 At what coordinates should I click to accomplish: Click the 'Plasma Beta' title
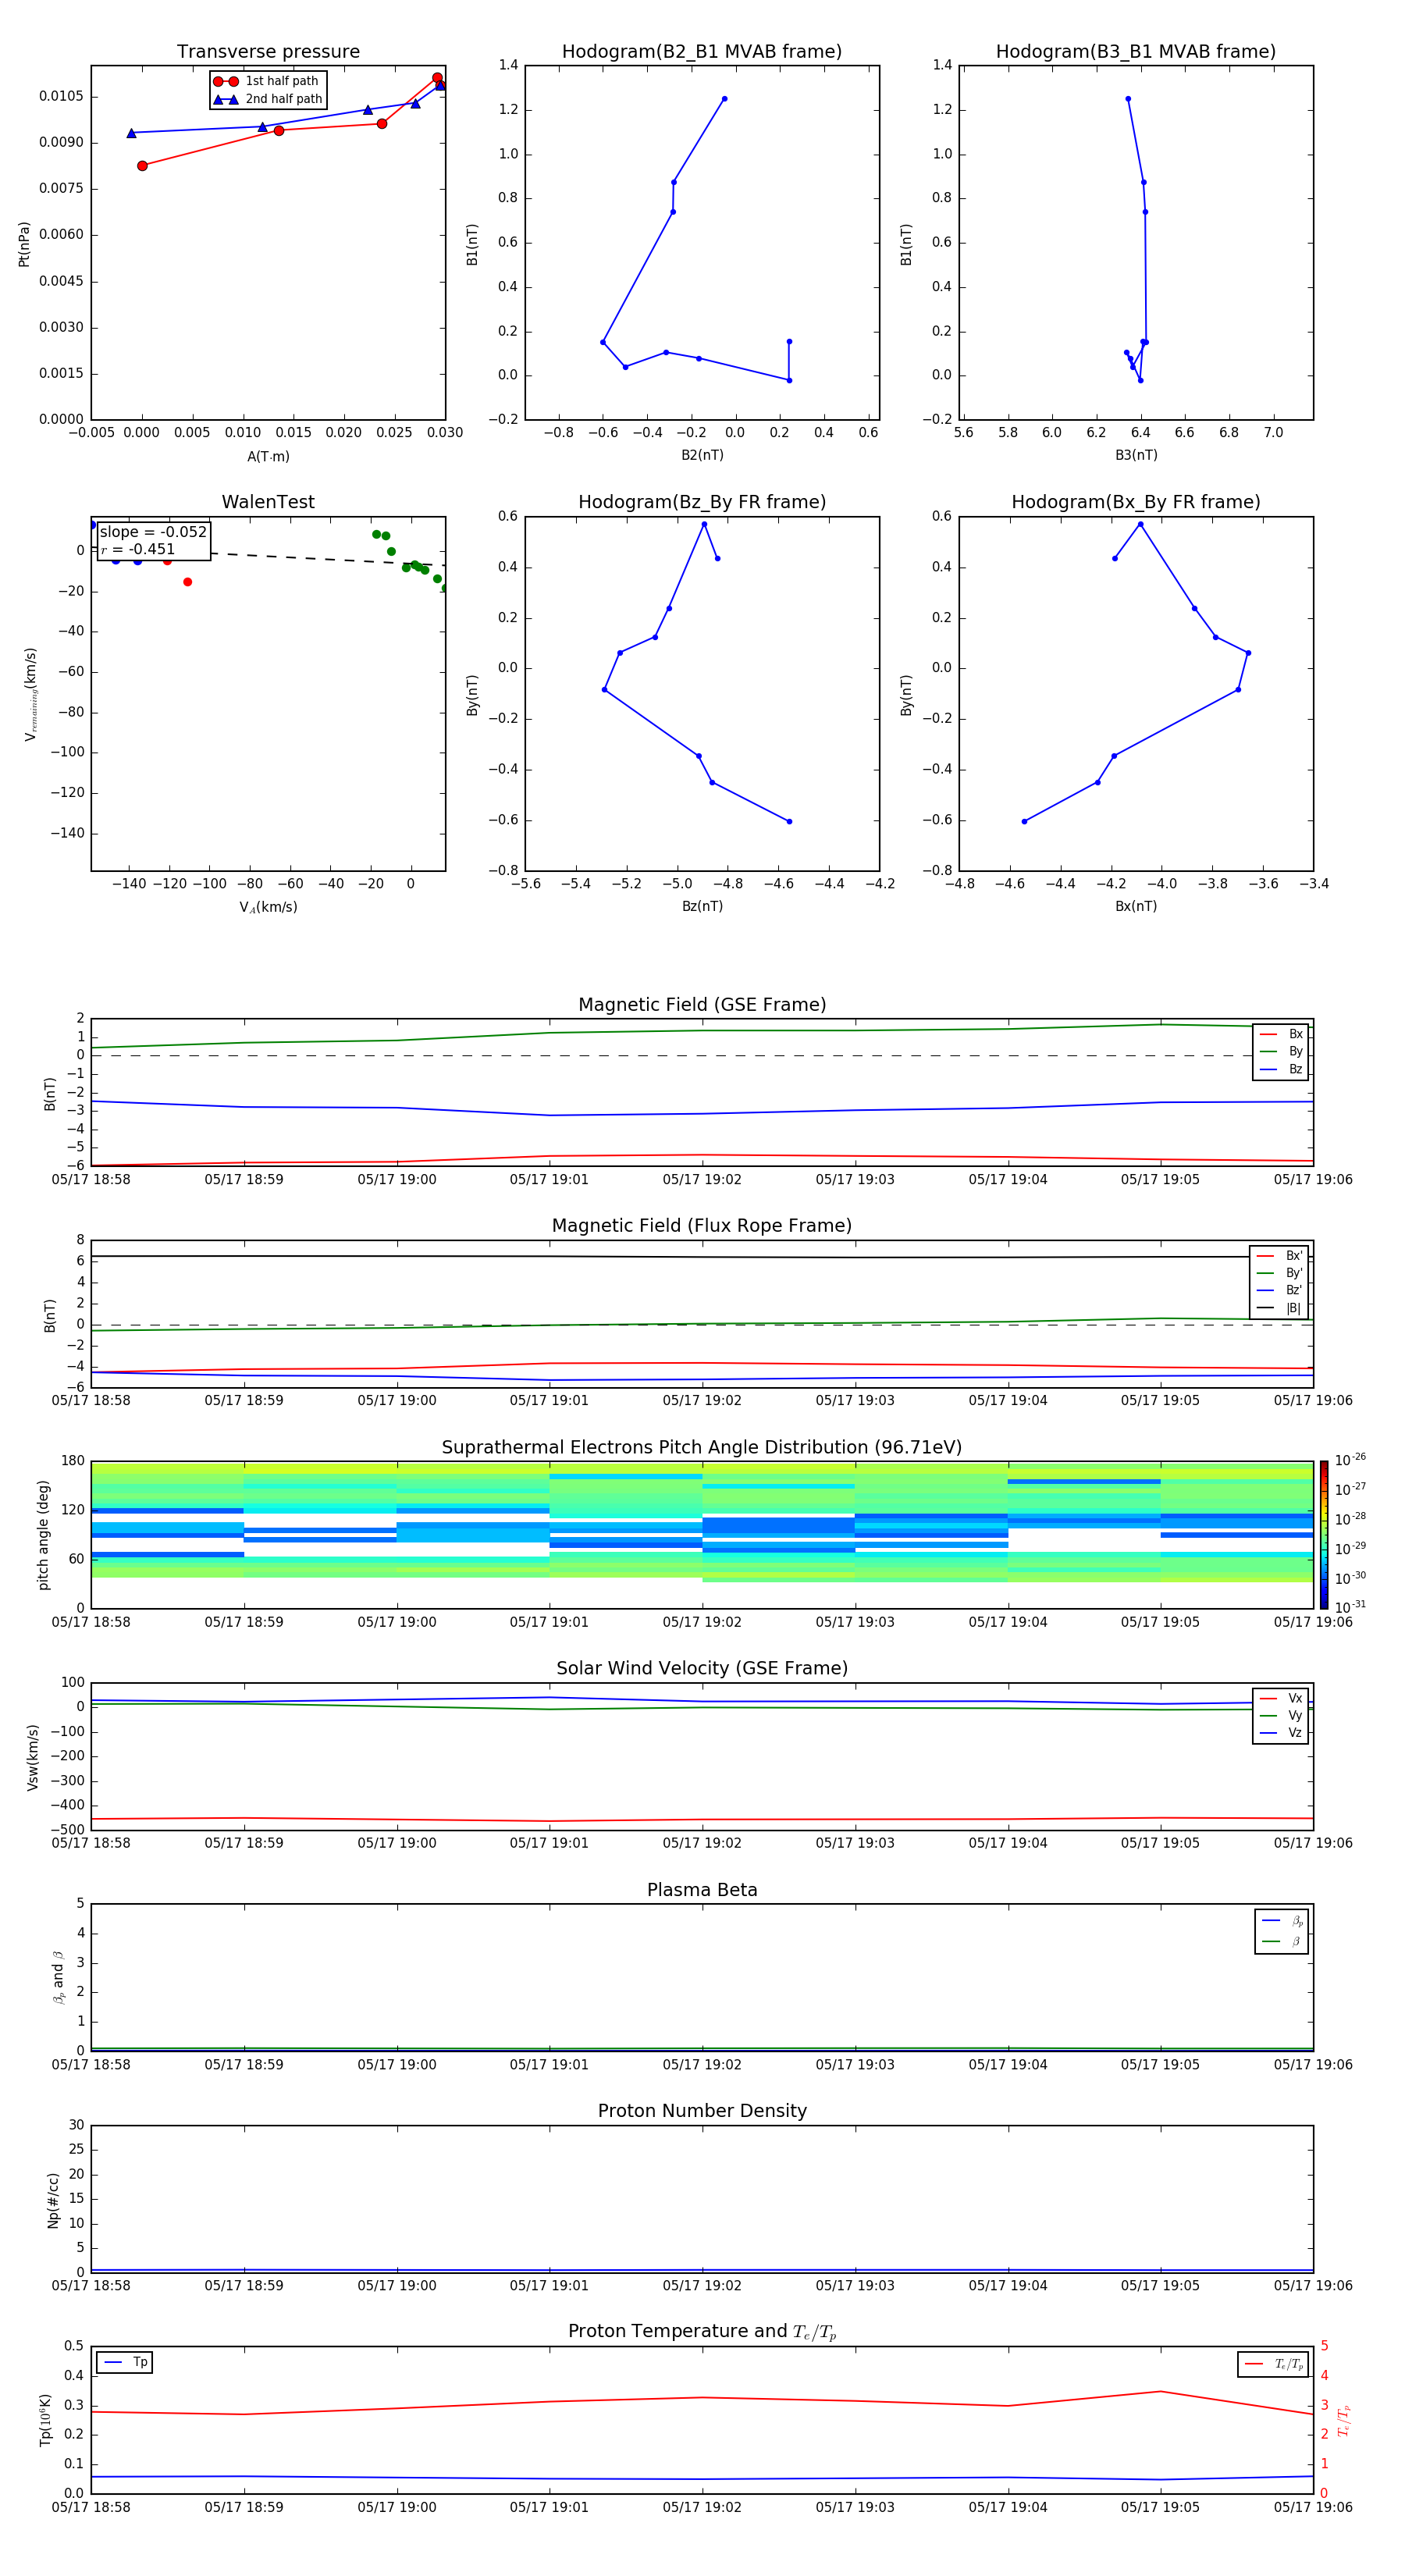(702, 1890)
